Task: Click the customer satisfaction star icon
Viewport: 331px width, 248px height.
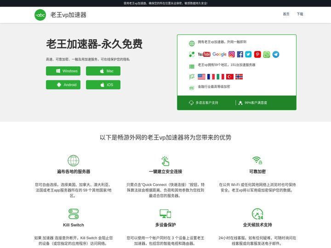Action: tap(240, 103)
